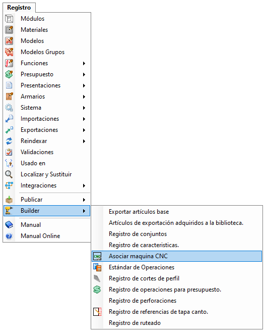Viewport: 266px width, 333px height.
Task: Click the Módulos cube icon
Action: 9,19
